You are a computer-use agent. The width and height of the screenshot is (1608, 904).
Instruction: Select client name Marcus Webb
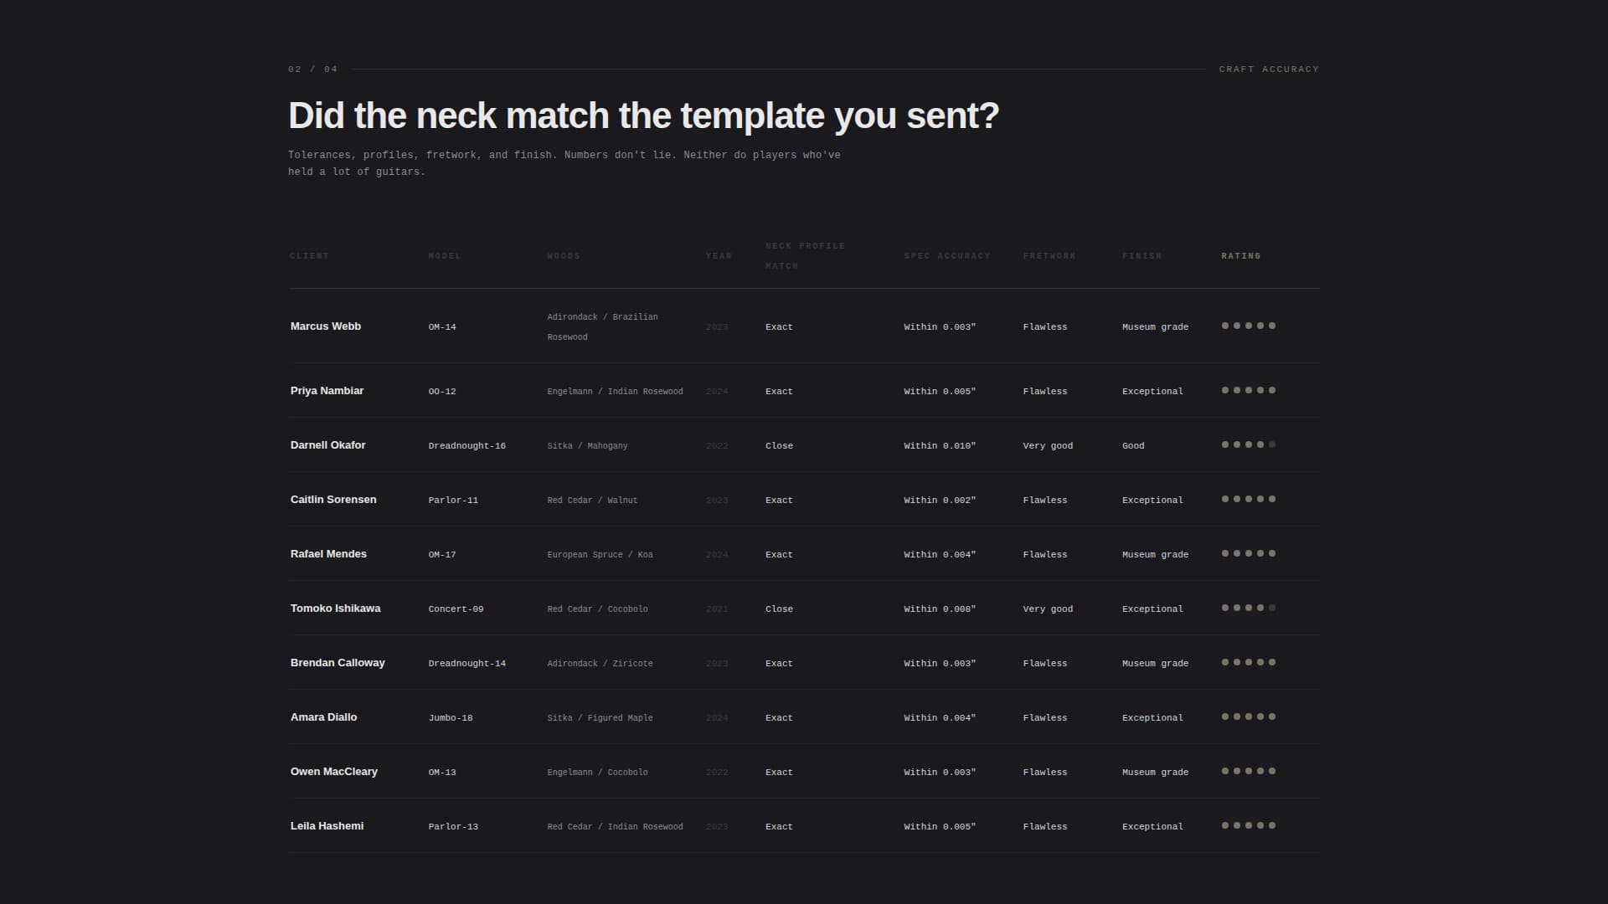coord(326,326)
